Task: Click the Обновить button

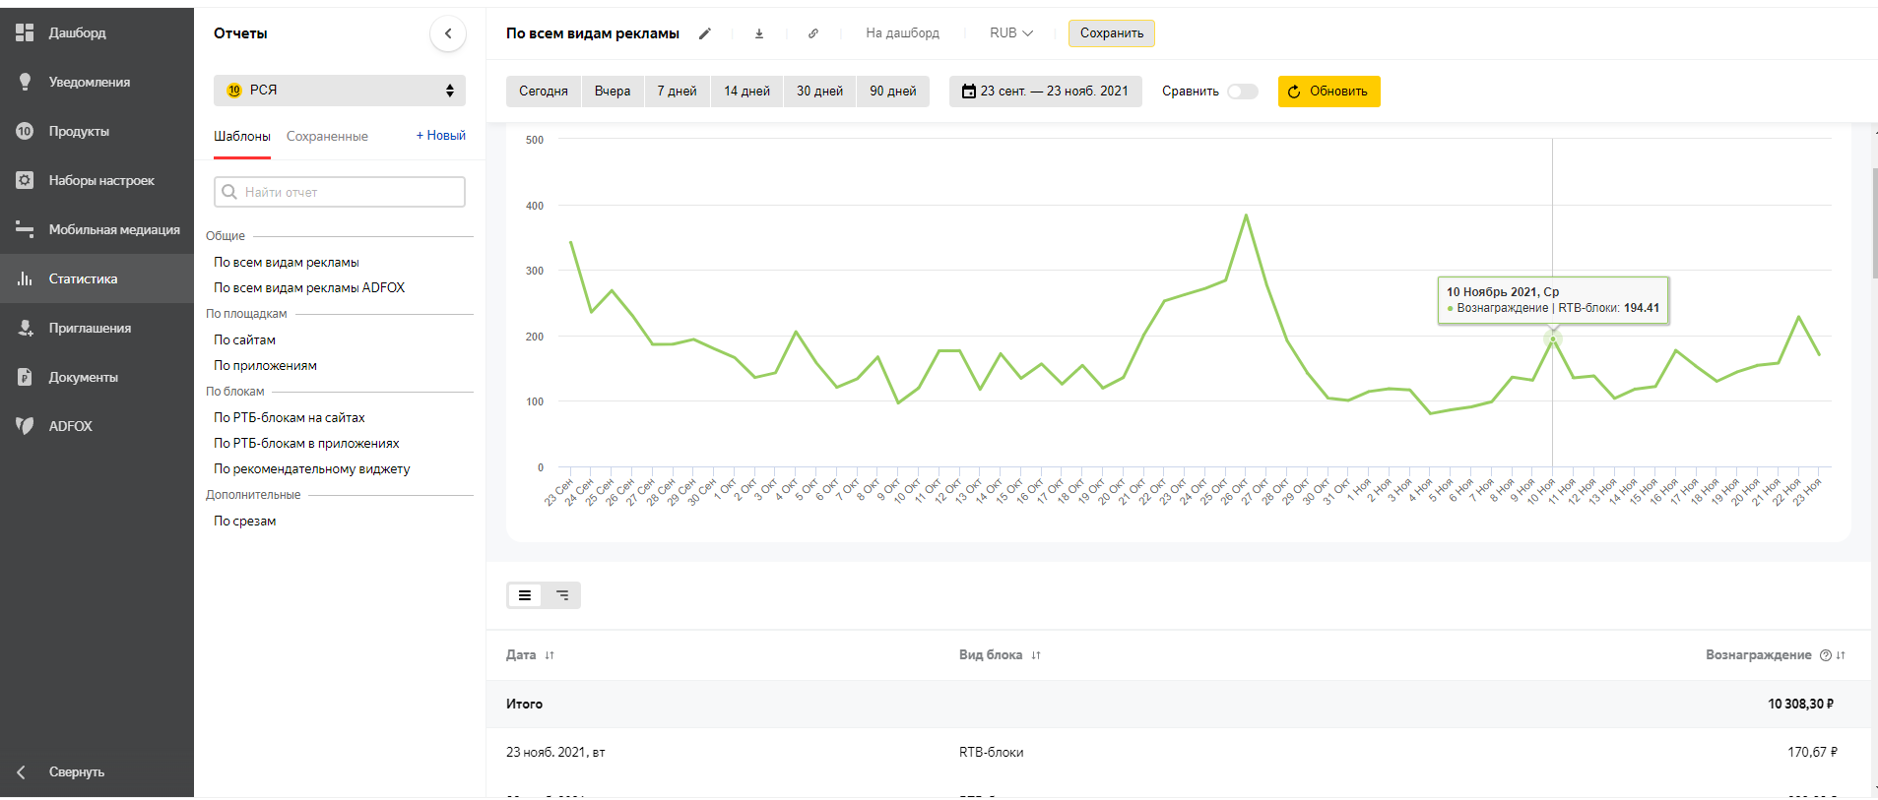Action: click(x=1329, y=92)
